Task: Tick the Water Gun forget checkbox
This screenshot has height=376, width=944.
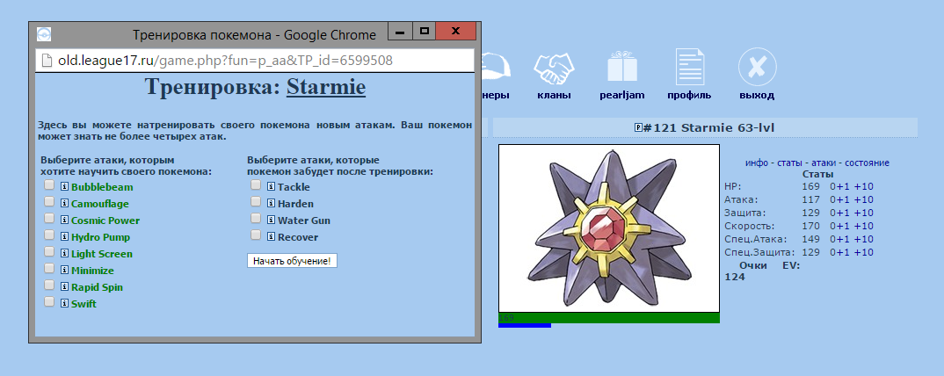Action: (256, 219)
